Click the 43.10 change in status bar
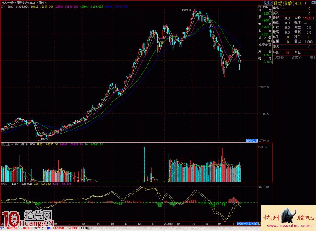This screenshot has height=231, width=316. click(73, 228)
